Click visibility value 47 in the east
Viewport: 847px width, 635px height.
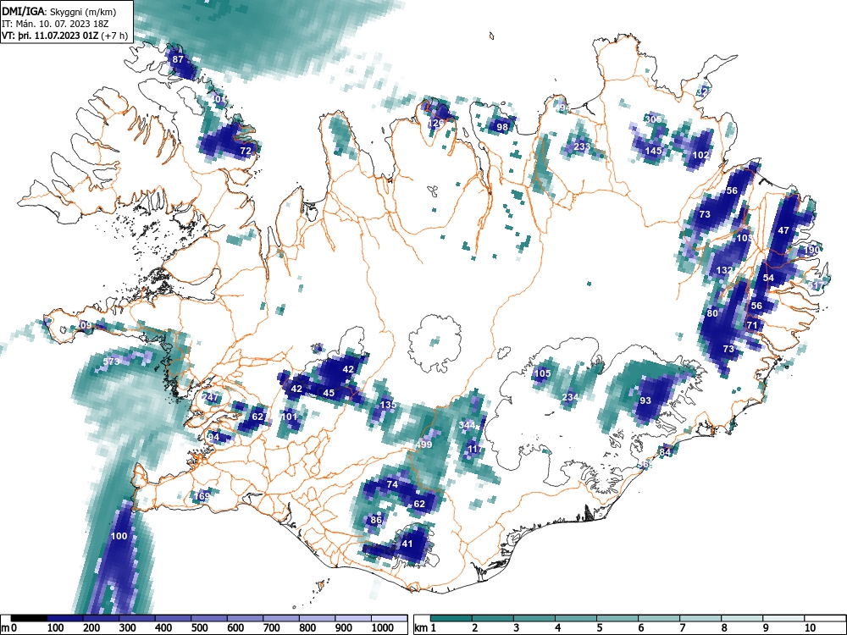[x=783, y=230]
